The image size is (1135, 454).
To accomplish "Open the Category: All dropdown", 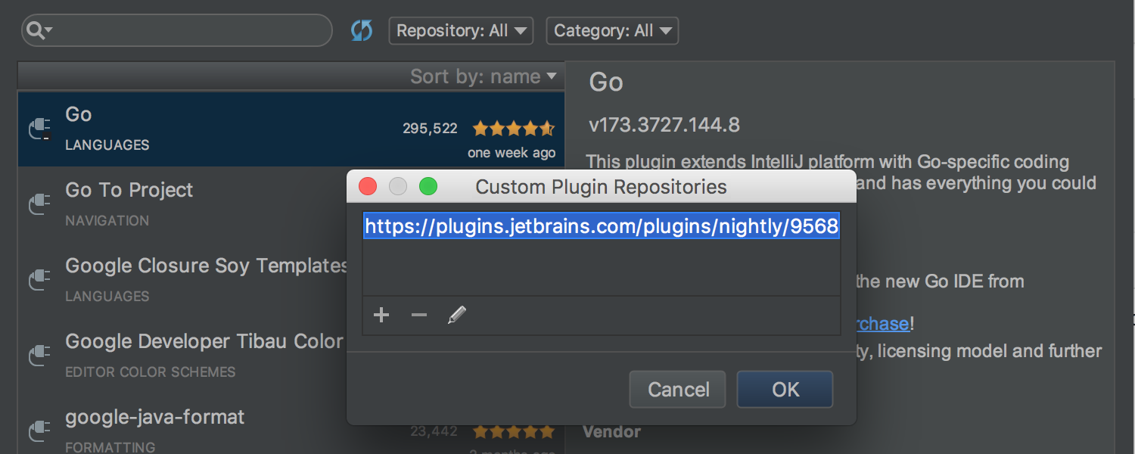I will [612, 31].
